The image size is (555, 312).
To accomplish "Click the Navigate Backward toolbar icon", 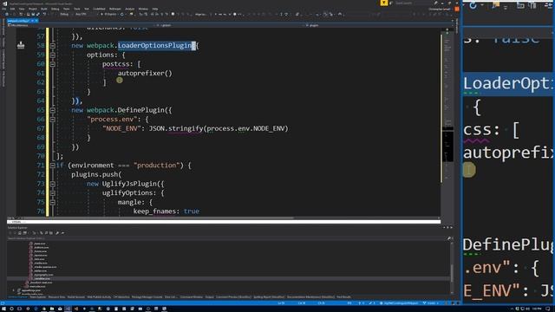I will click(7, 14).
